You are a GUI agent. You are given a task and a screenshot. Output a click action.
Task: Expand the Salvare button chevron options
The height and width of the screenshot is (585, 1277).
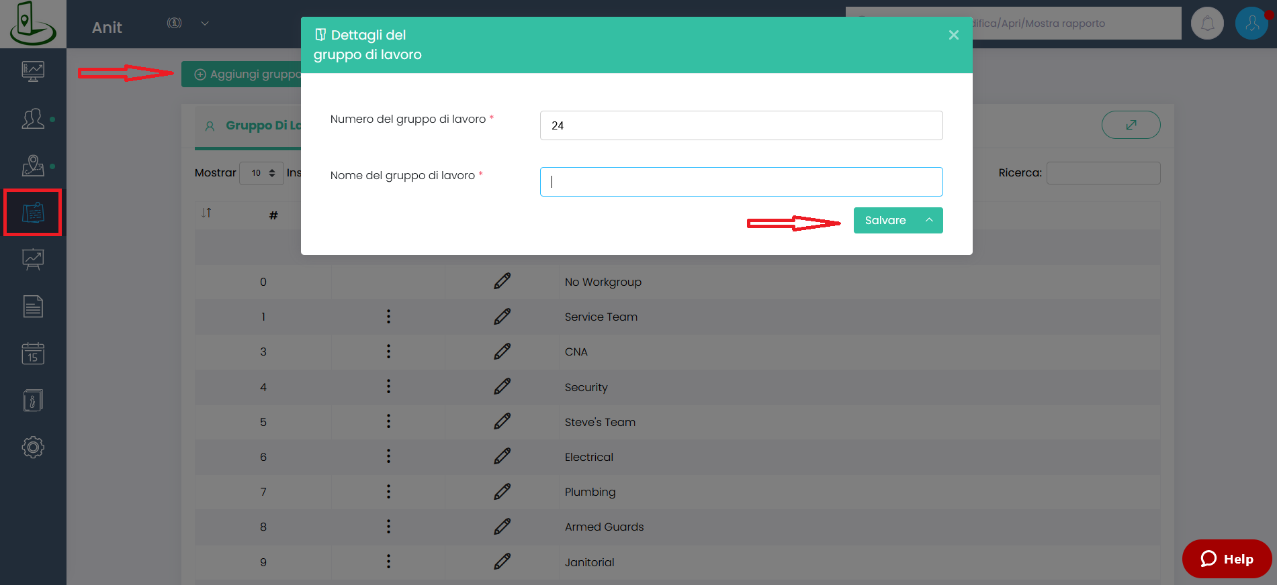tap(929, 220)
